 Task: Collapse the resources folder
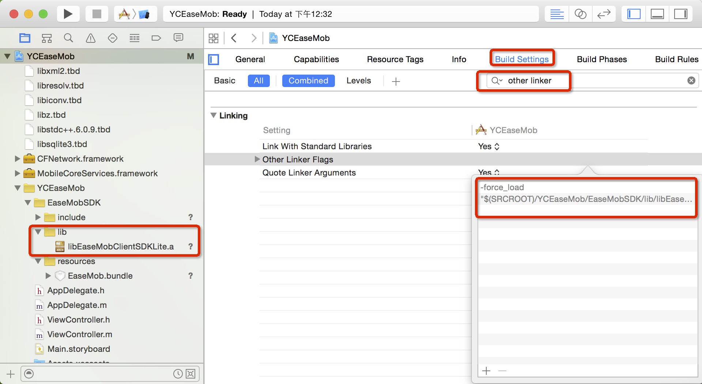pos(38,261)
